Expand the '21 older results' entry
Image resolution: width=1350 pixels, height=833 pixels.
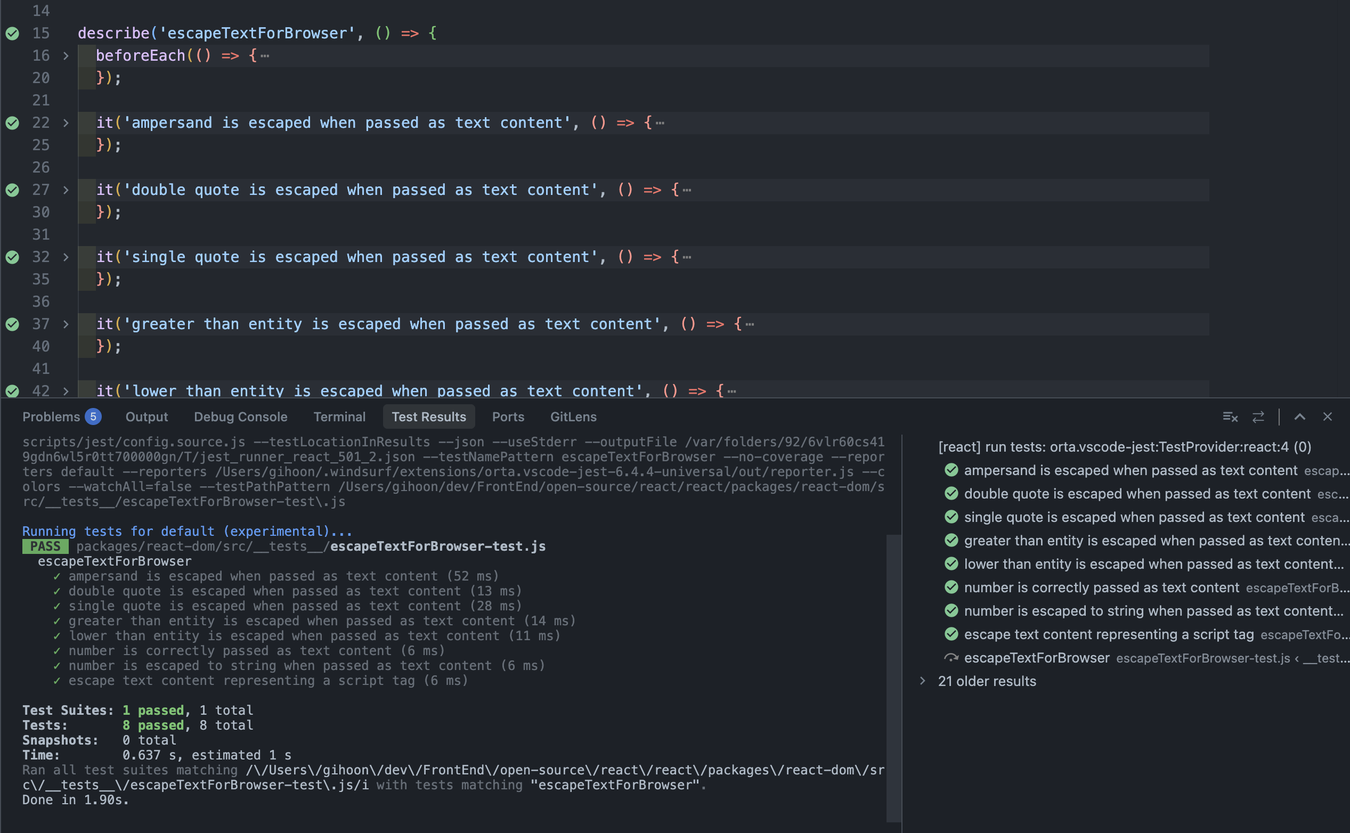(922, 681)
